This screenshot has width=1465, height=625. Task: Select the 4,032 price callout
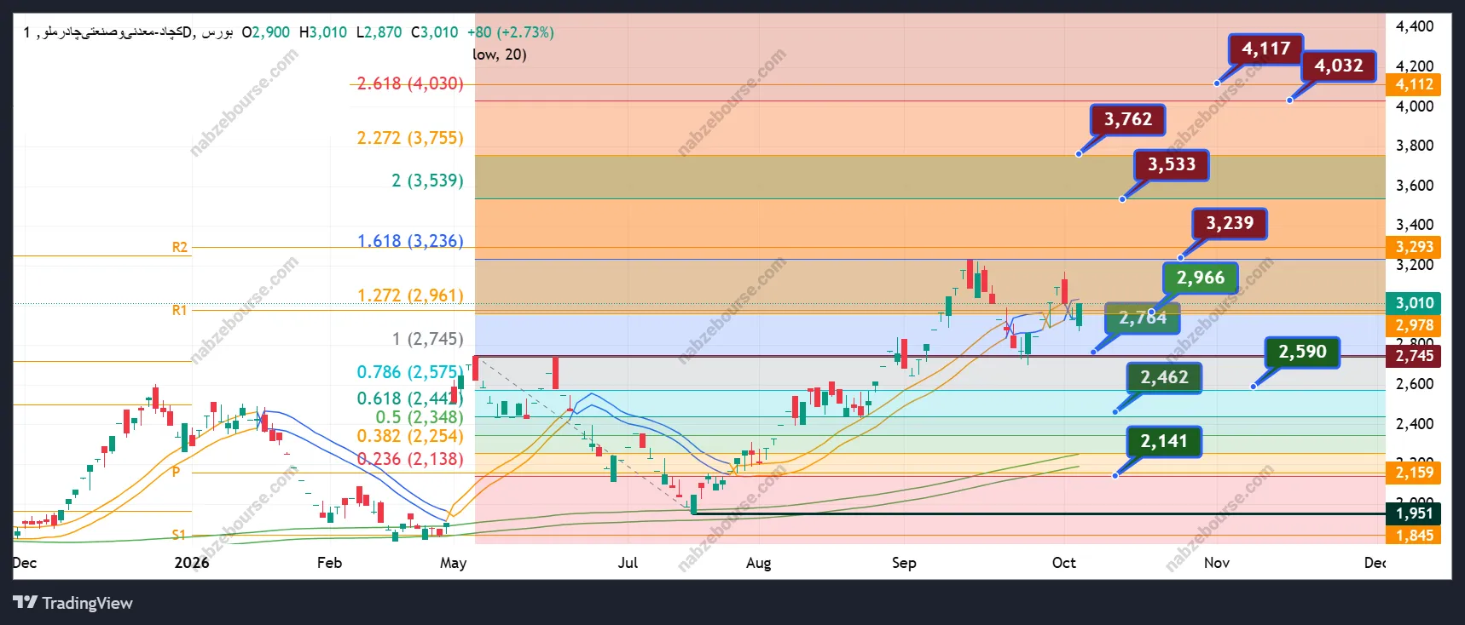coord(1338,66)
